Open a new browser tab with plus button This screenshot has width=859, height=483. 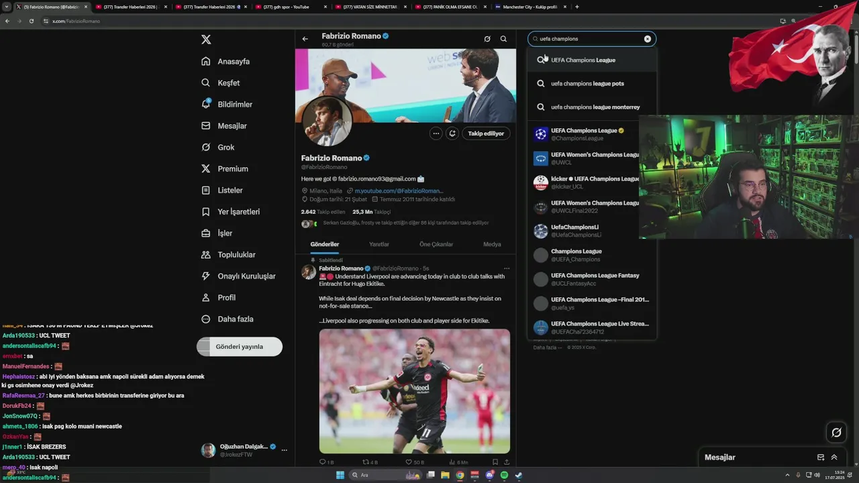(x=577, y=7)
